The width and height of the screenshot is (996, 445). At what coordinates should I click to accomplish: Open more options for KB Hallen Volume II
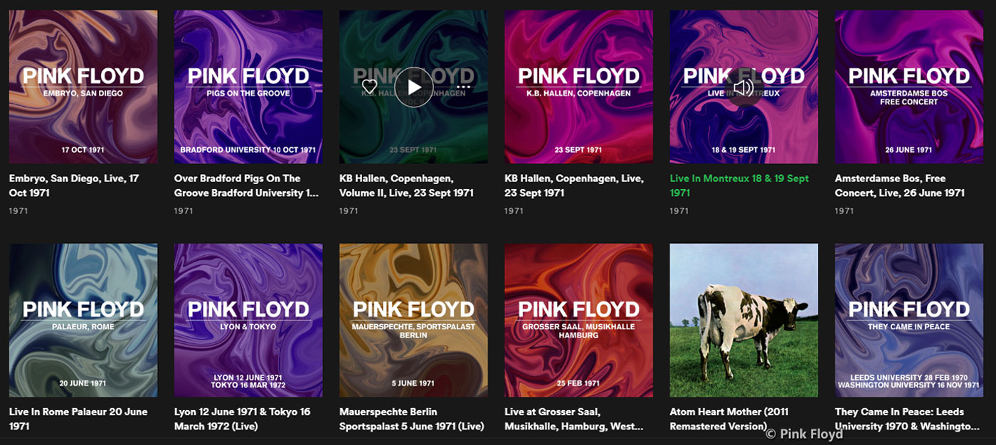(x=463, y=87)
